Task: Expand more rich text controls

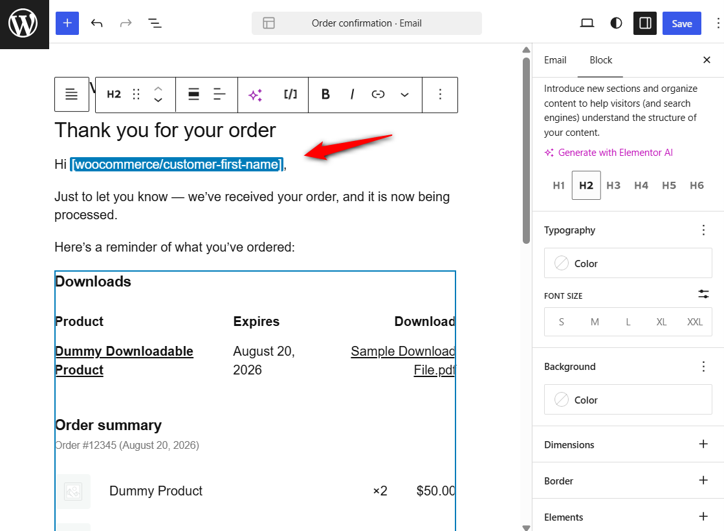Action: 404,94
